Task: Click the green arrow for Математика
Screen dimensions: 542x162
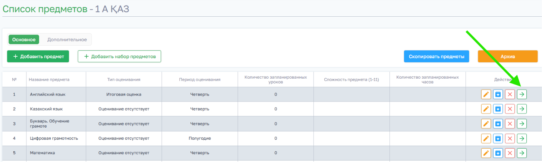Action: pyautogui.click(x=522, y=153)
